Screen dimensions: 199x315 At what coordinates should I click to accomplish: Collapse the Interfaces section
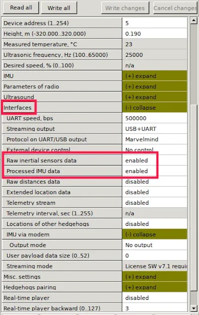coord(154,108)
